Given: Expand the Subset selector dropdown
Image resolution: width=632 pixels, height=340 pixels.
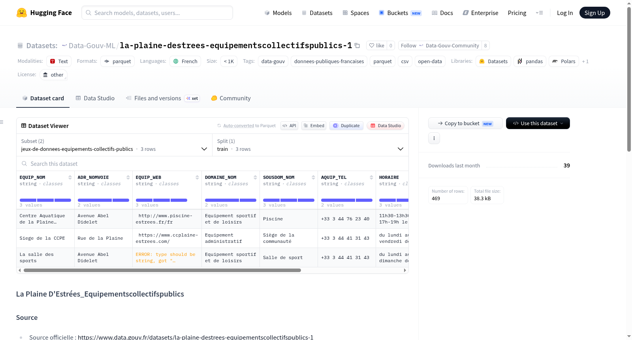Looking at the screenshot, I should click(114, 145).
